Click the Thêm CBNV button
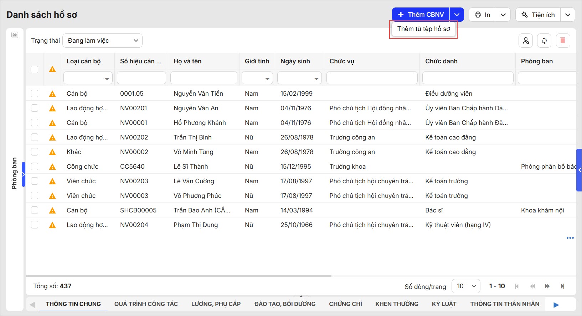The height and width of the screenshot is (316, 582). 421,15
